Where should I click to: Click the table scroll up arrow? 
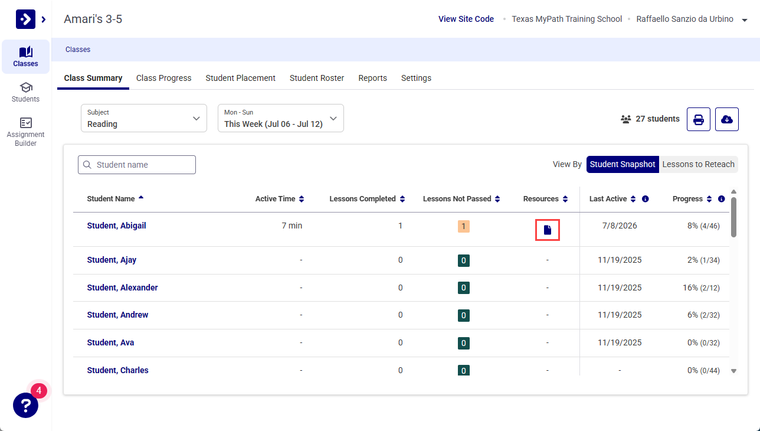(x=733, y=191)
